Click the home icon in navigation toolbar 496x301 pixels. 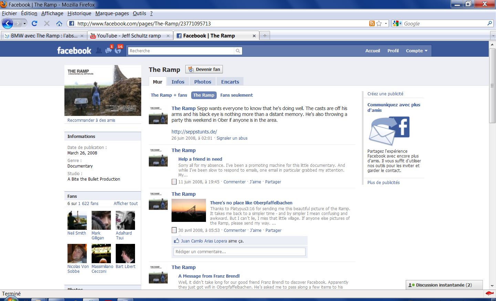point(59,23)
